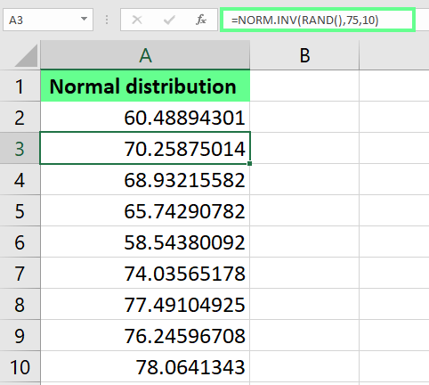
Task: Click the Name Box showing A3
Action: click(x=48, y=20)
